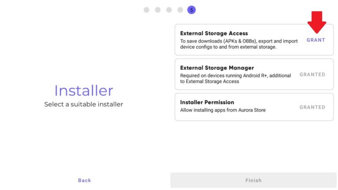The height and width of the screenshot is (190, 338).
Task: Click 'Required on devices running Android R+' description
Action: 235,78
